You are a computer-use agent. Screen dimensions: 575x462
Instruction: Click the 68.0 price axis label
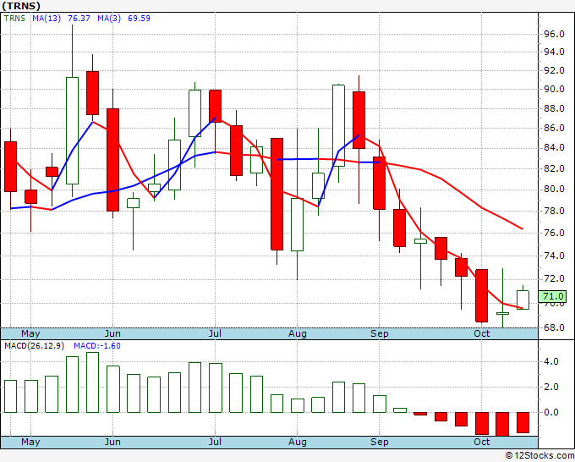pyautogui.click(x=554, y=327)
